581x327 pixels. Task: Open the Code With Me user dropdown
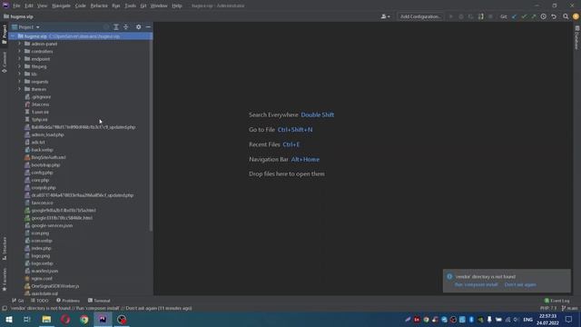[385, 16]
